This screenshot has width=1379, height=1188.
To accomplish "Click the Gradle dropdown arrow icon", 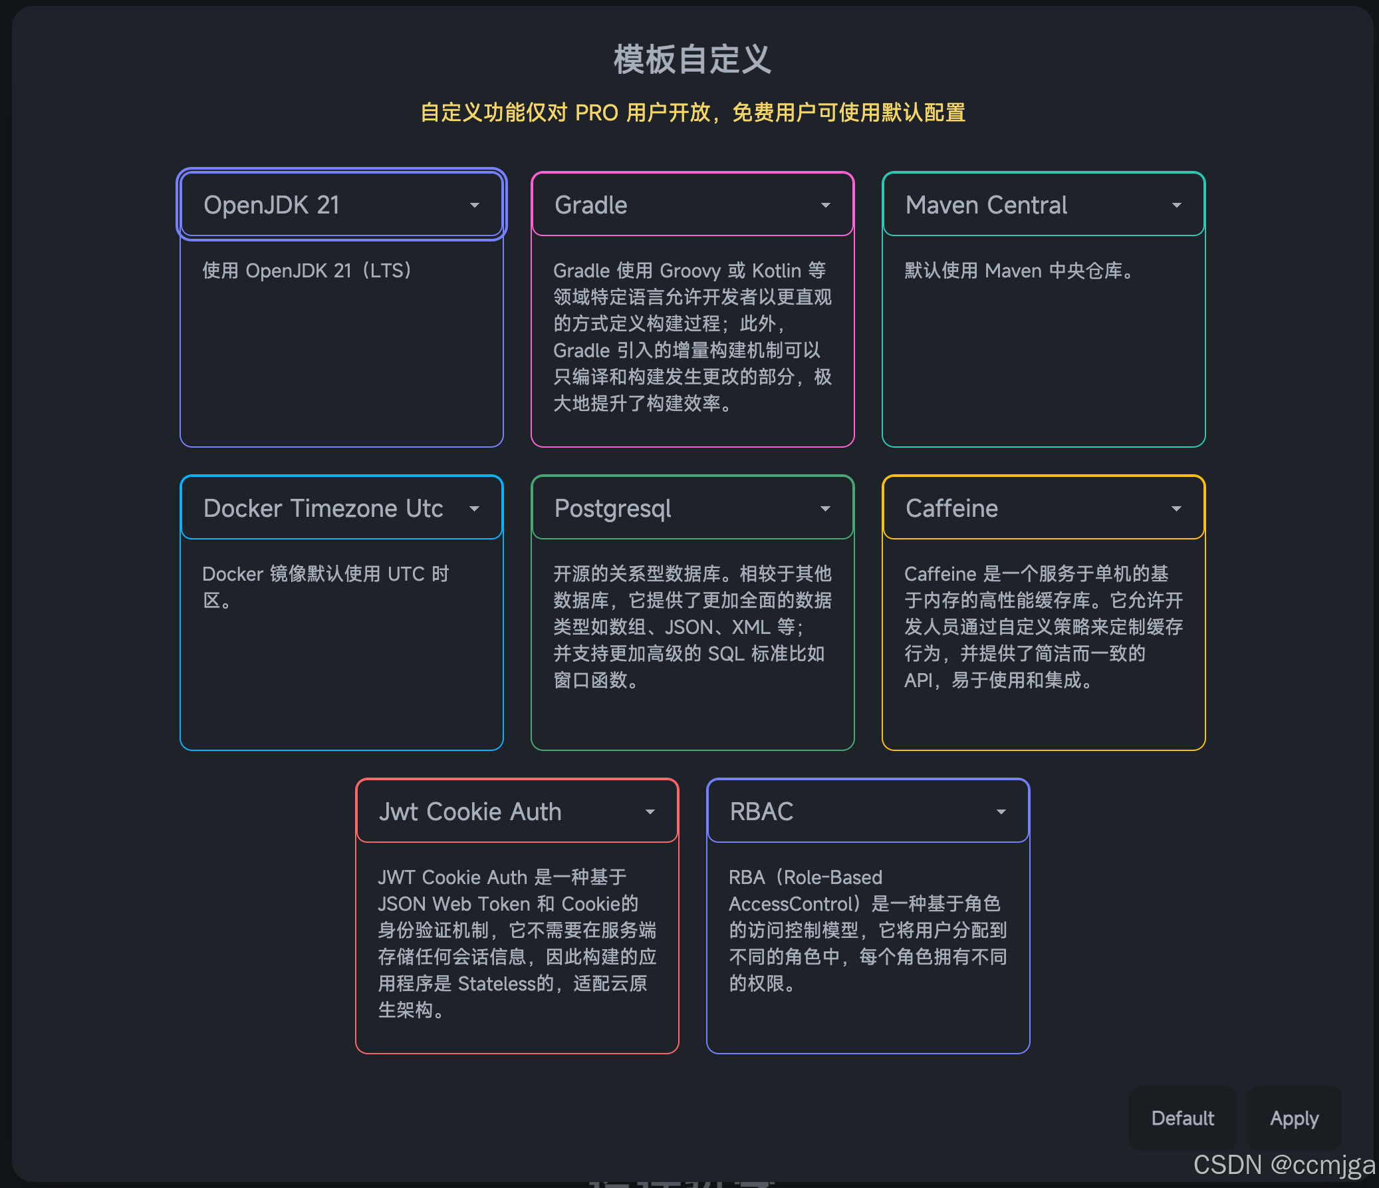I will pyautogui.click(x=826, y=206).
